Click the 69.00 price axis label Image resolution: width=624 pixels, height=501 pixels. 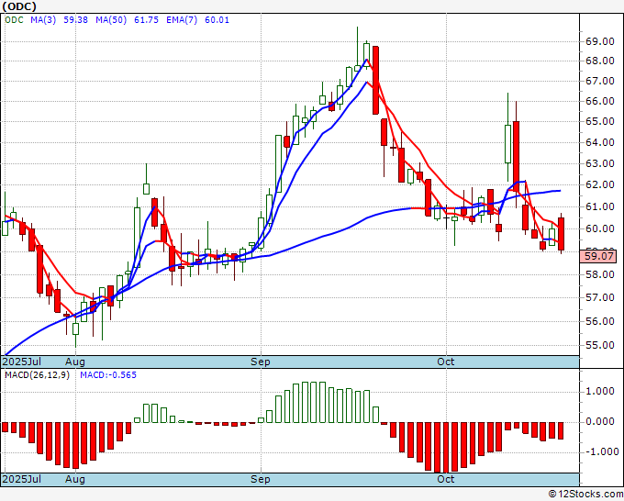pyautogui.click(x=599, y=41)
